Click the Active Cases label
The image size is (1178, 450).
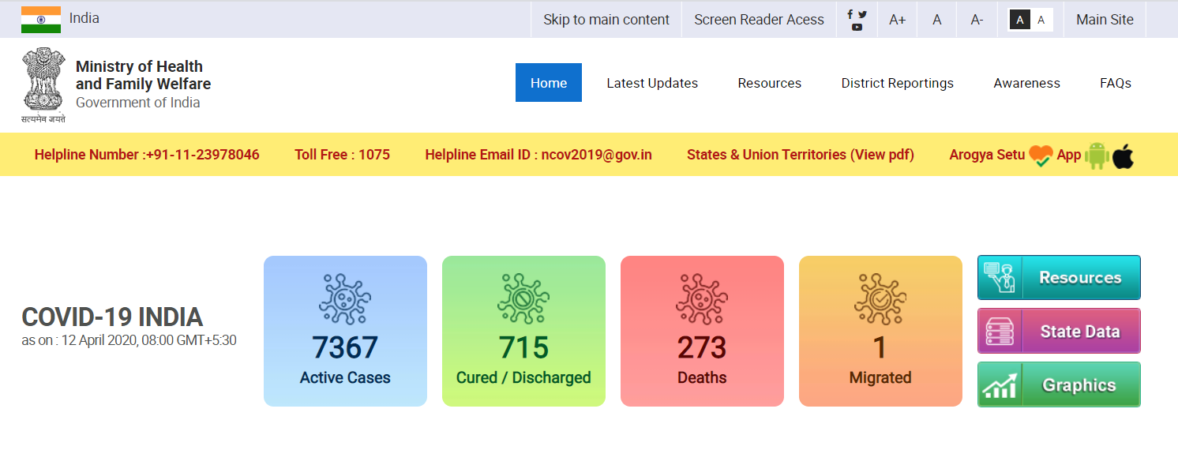click(345, 378)
